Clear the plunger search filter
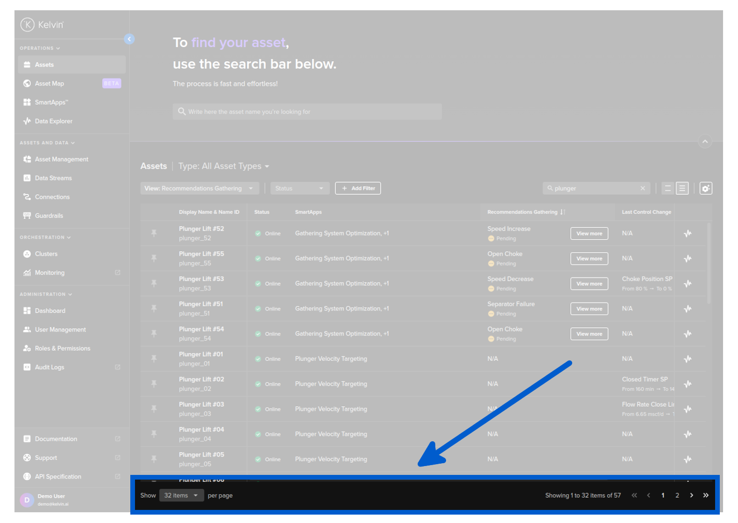Screen dimensions: 738x523 coord(643,188)
